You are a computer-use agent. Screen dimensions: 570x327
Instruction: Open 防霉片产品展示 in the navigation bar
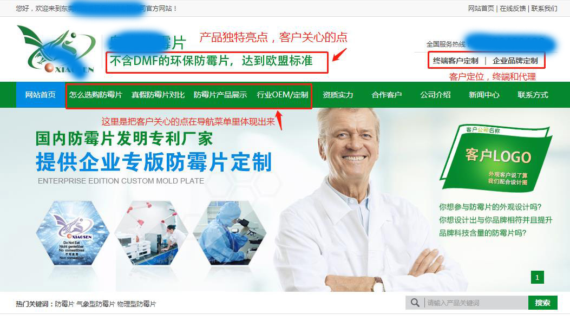(x=220, y=95)
